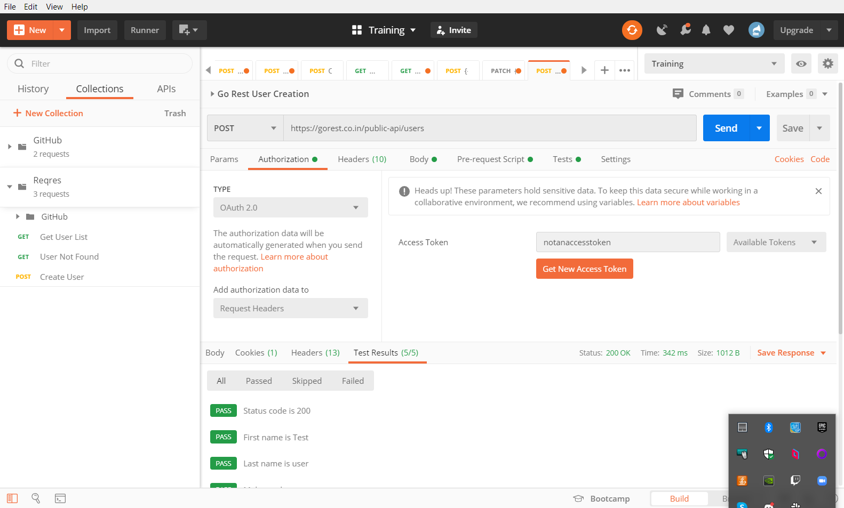The width and height of the screenshot is (844, 508).
Task: Show only Failed test results
Action: 353,381
